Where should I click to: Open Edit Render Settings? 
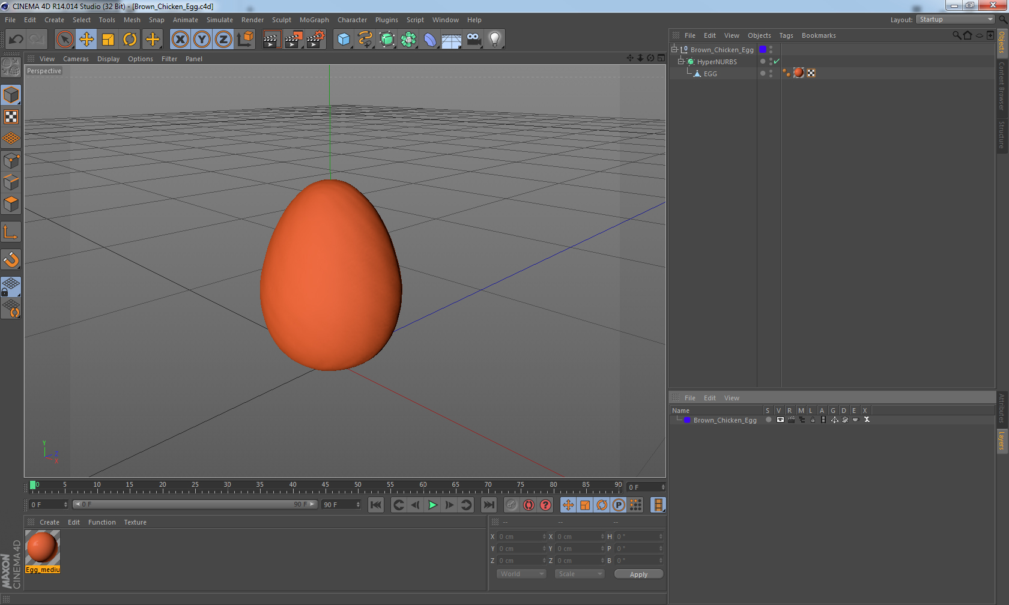316,40
